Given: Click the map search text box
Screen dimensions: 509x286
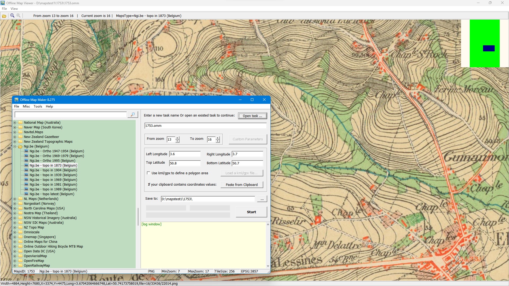Looking at the screenshot, I should 71,114.
